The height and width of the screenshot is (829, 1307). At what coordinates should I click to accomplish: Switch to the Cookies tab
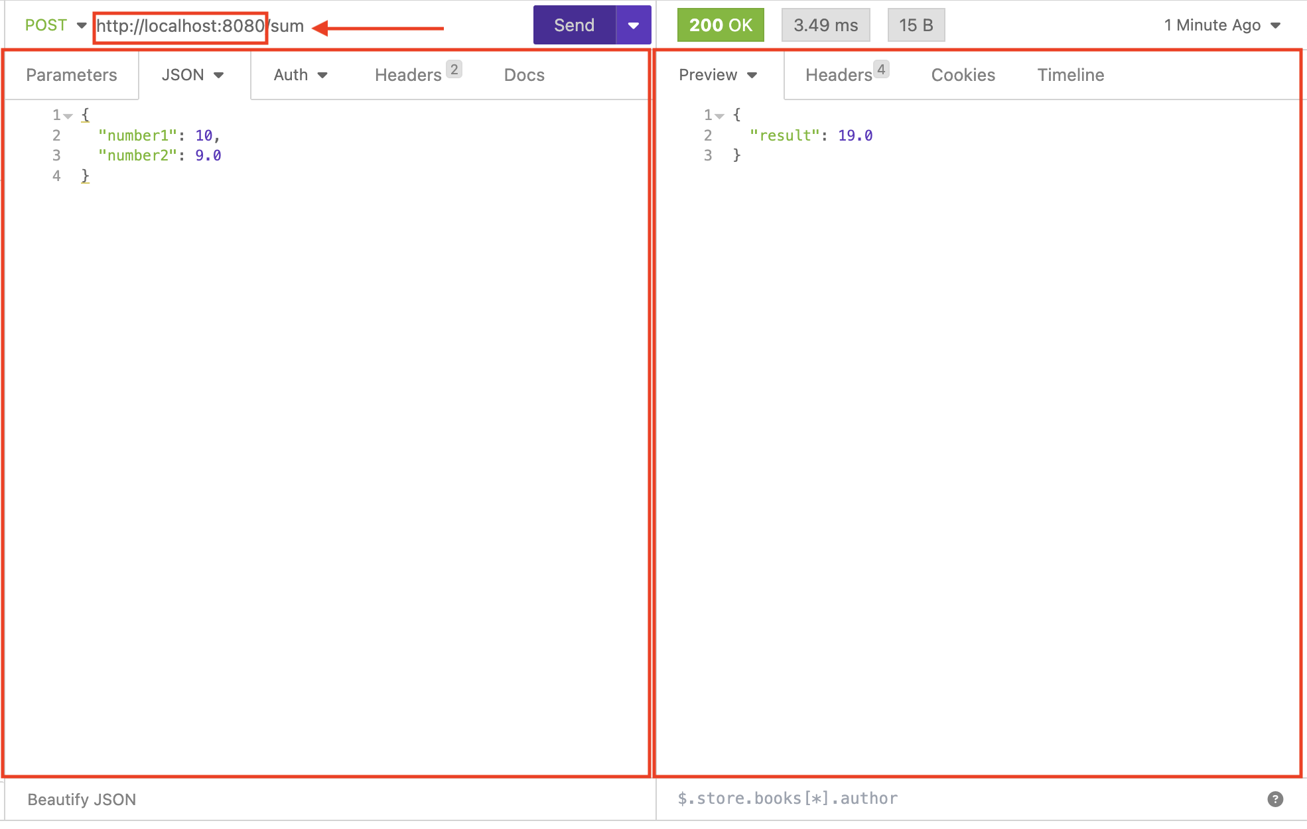pyautogui.click(x=963, y=75)
